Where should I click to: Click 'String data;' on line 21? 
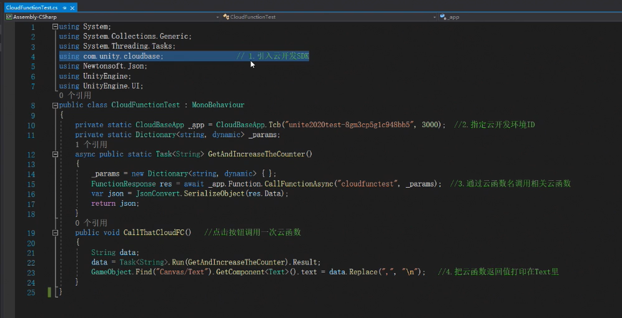tap(116, 253)
